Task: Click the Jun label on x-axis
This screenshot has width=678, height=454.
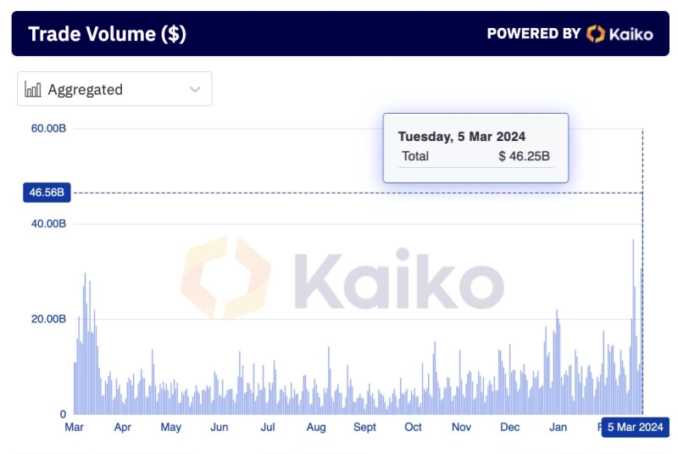Action: coord(220,427)
